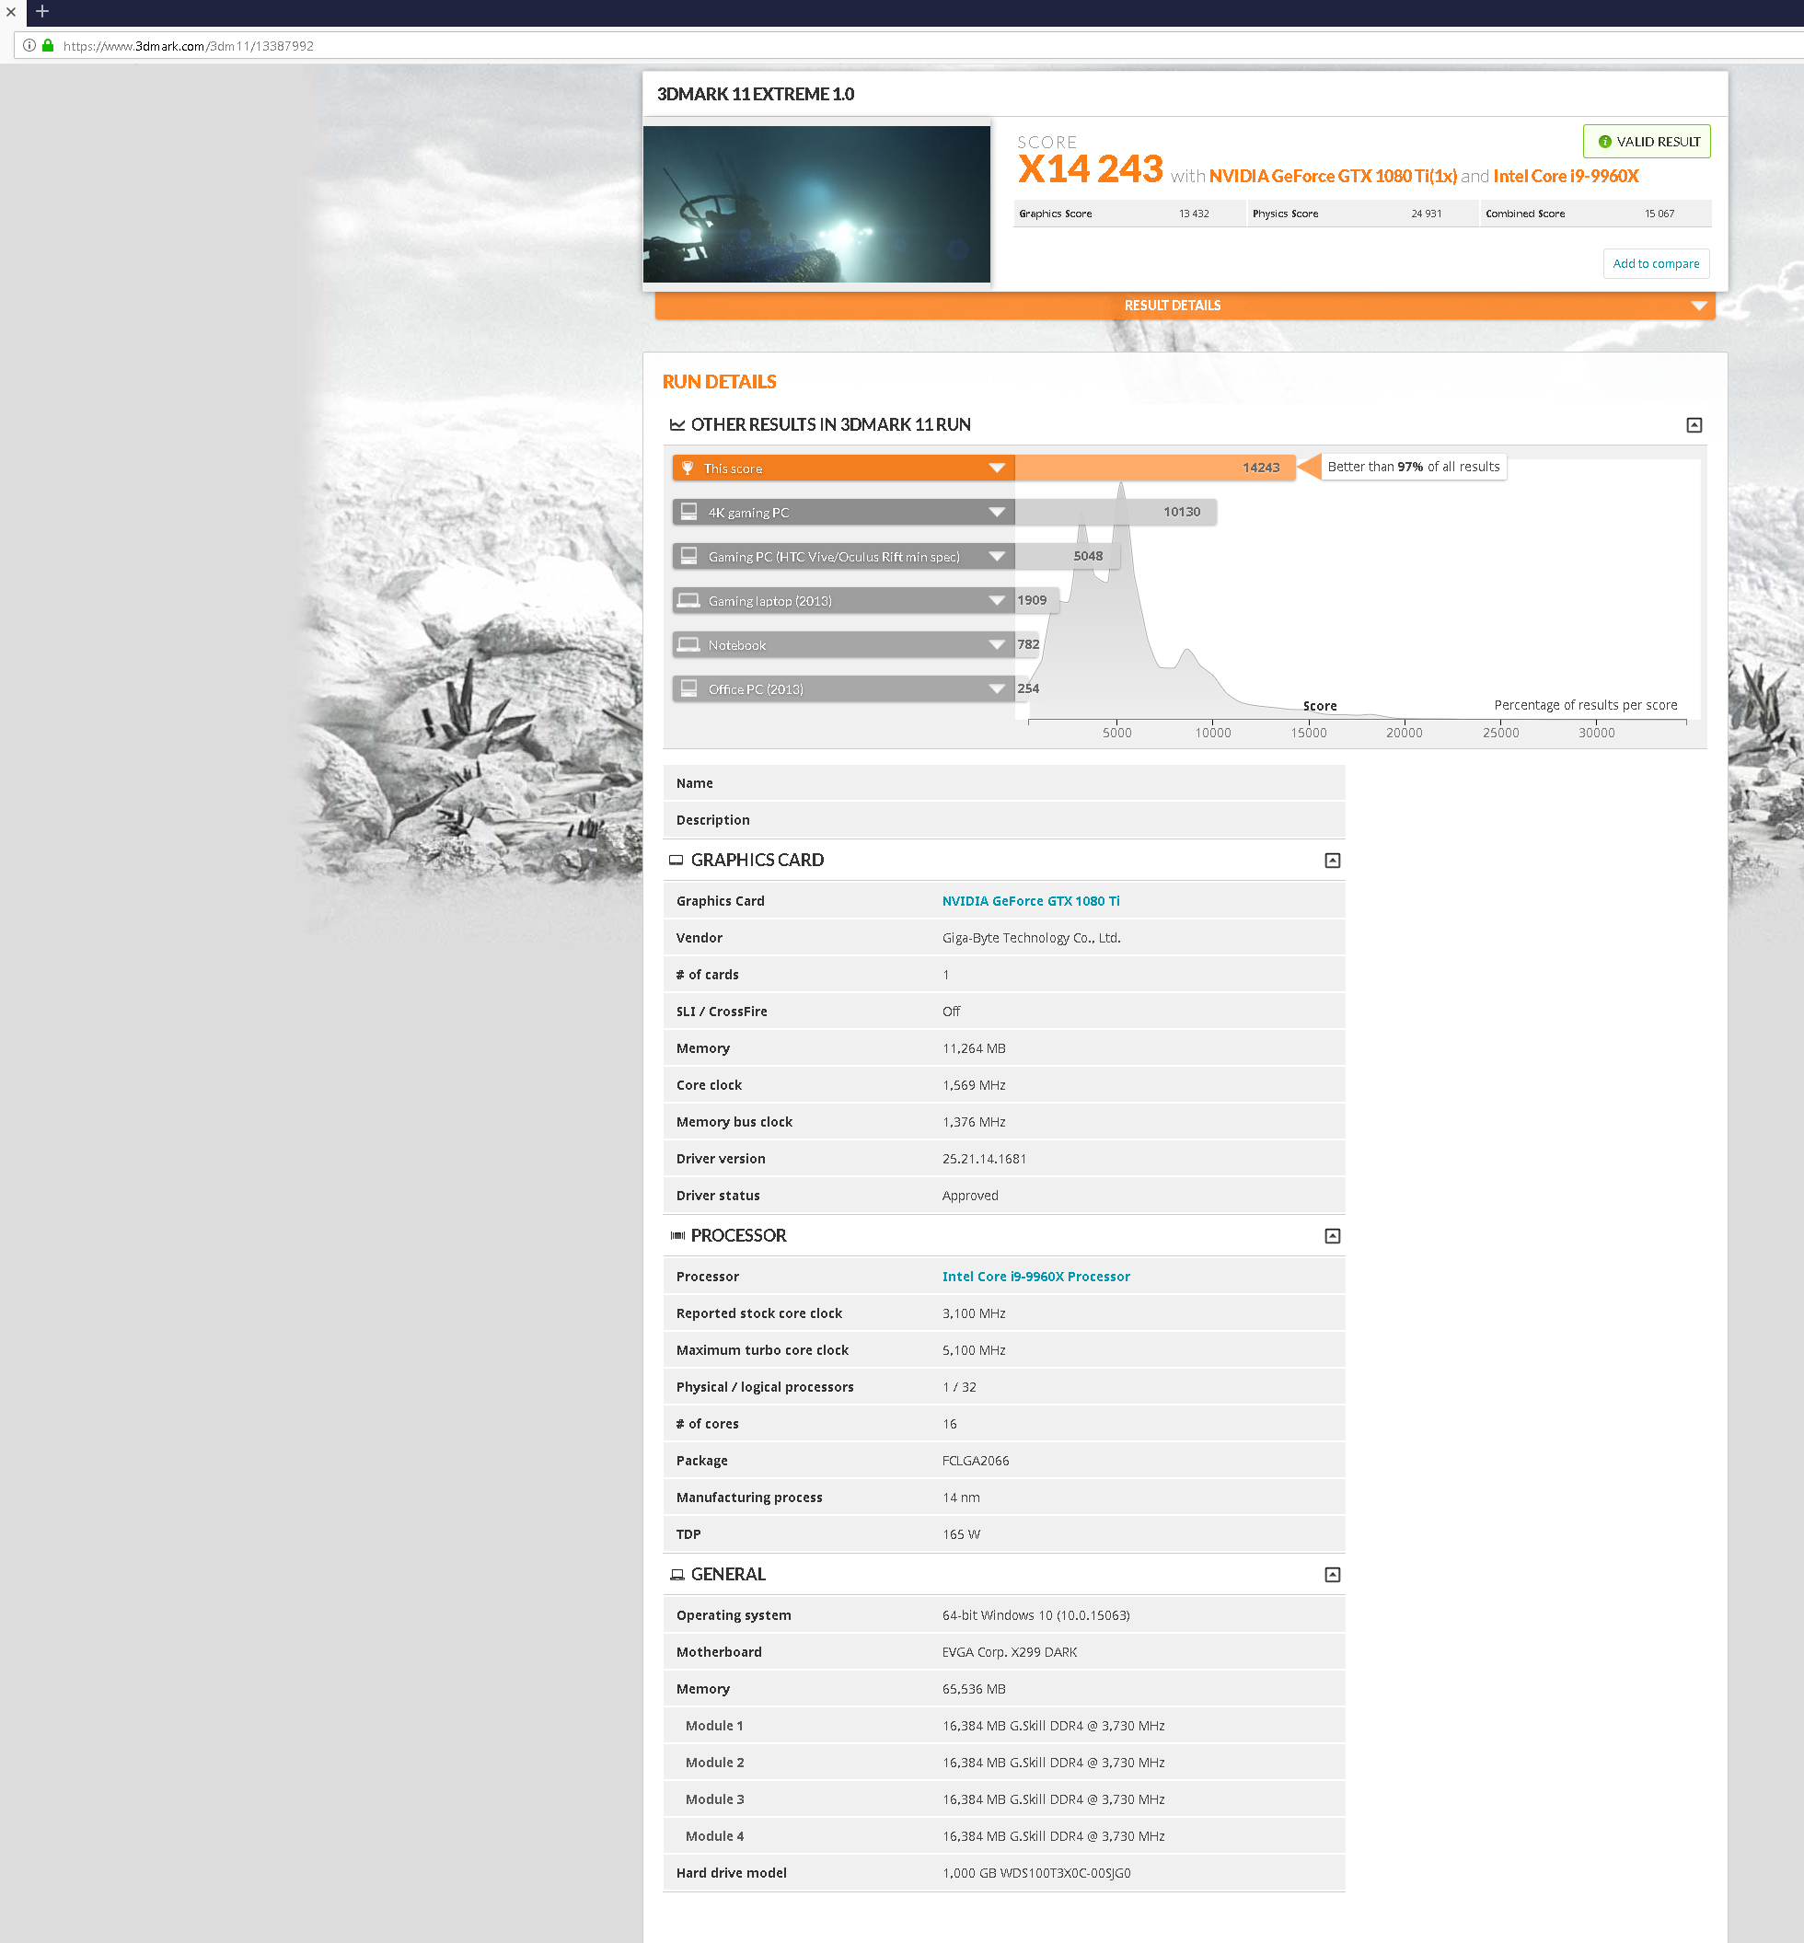This screenshot has height=1943, width=1804.
Task: Click the desktop icon on Gaming PC (HTC Vive) row
Action: pyautogui.click(x=688, y=556)
